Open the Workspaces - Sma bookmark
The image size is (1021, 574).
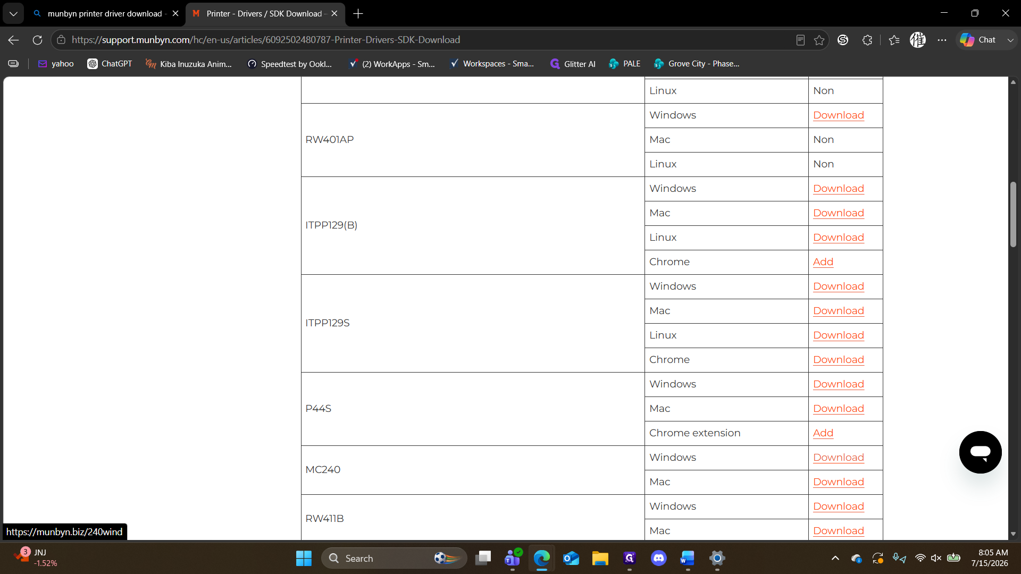(x=492, y=64)
